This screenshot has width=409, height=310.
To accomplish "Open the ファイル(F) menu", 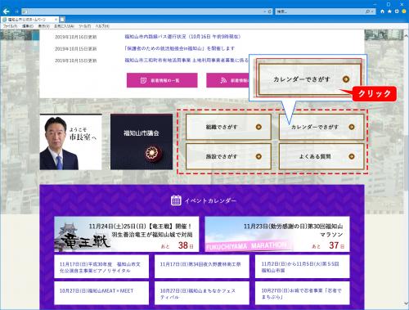I will click(10, 26).
